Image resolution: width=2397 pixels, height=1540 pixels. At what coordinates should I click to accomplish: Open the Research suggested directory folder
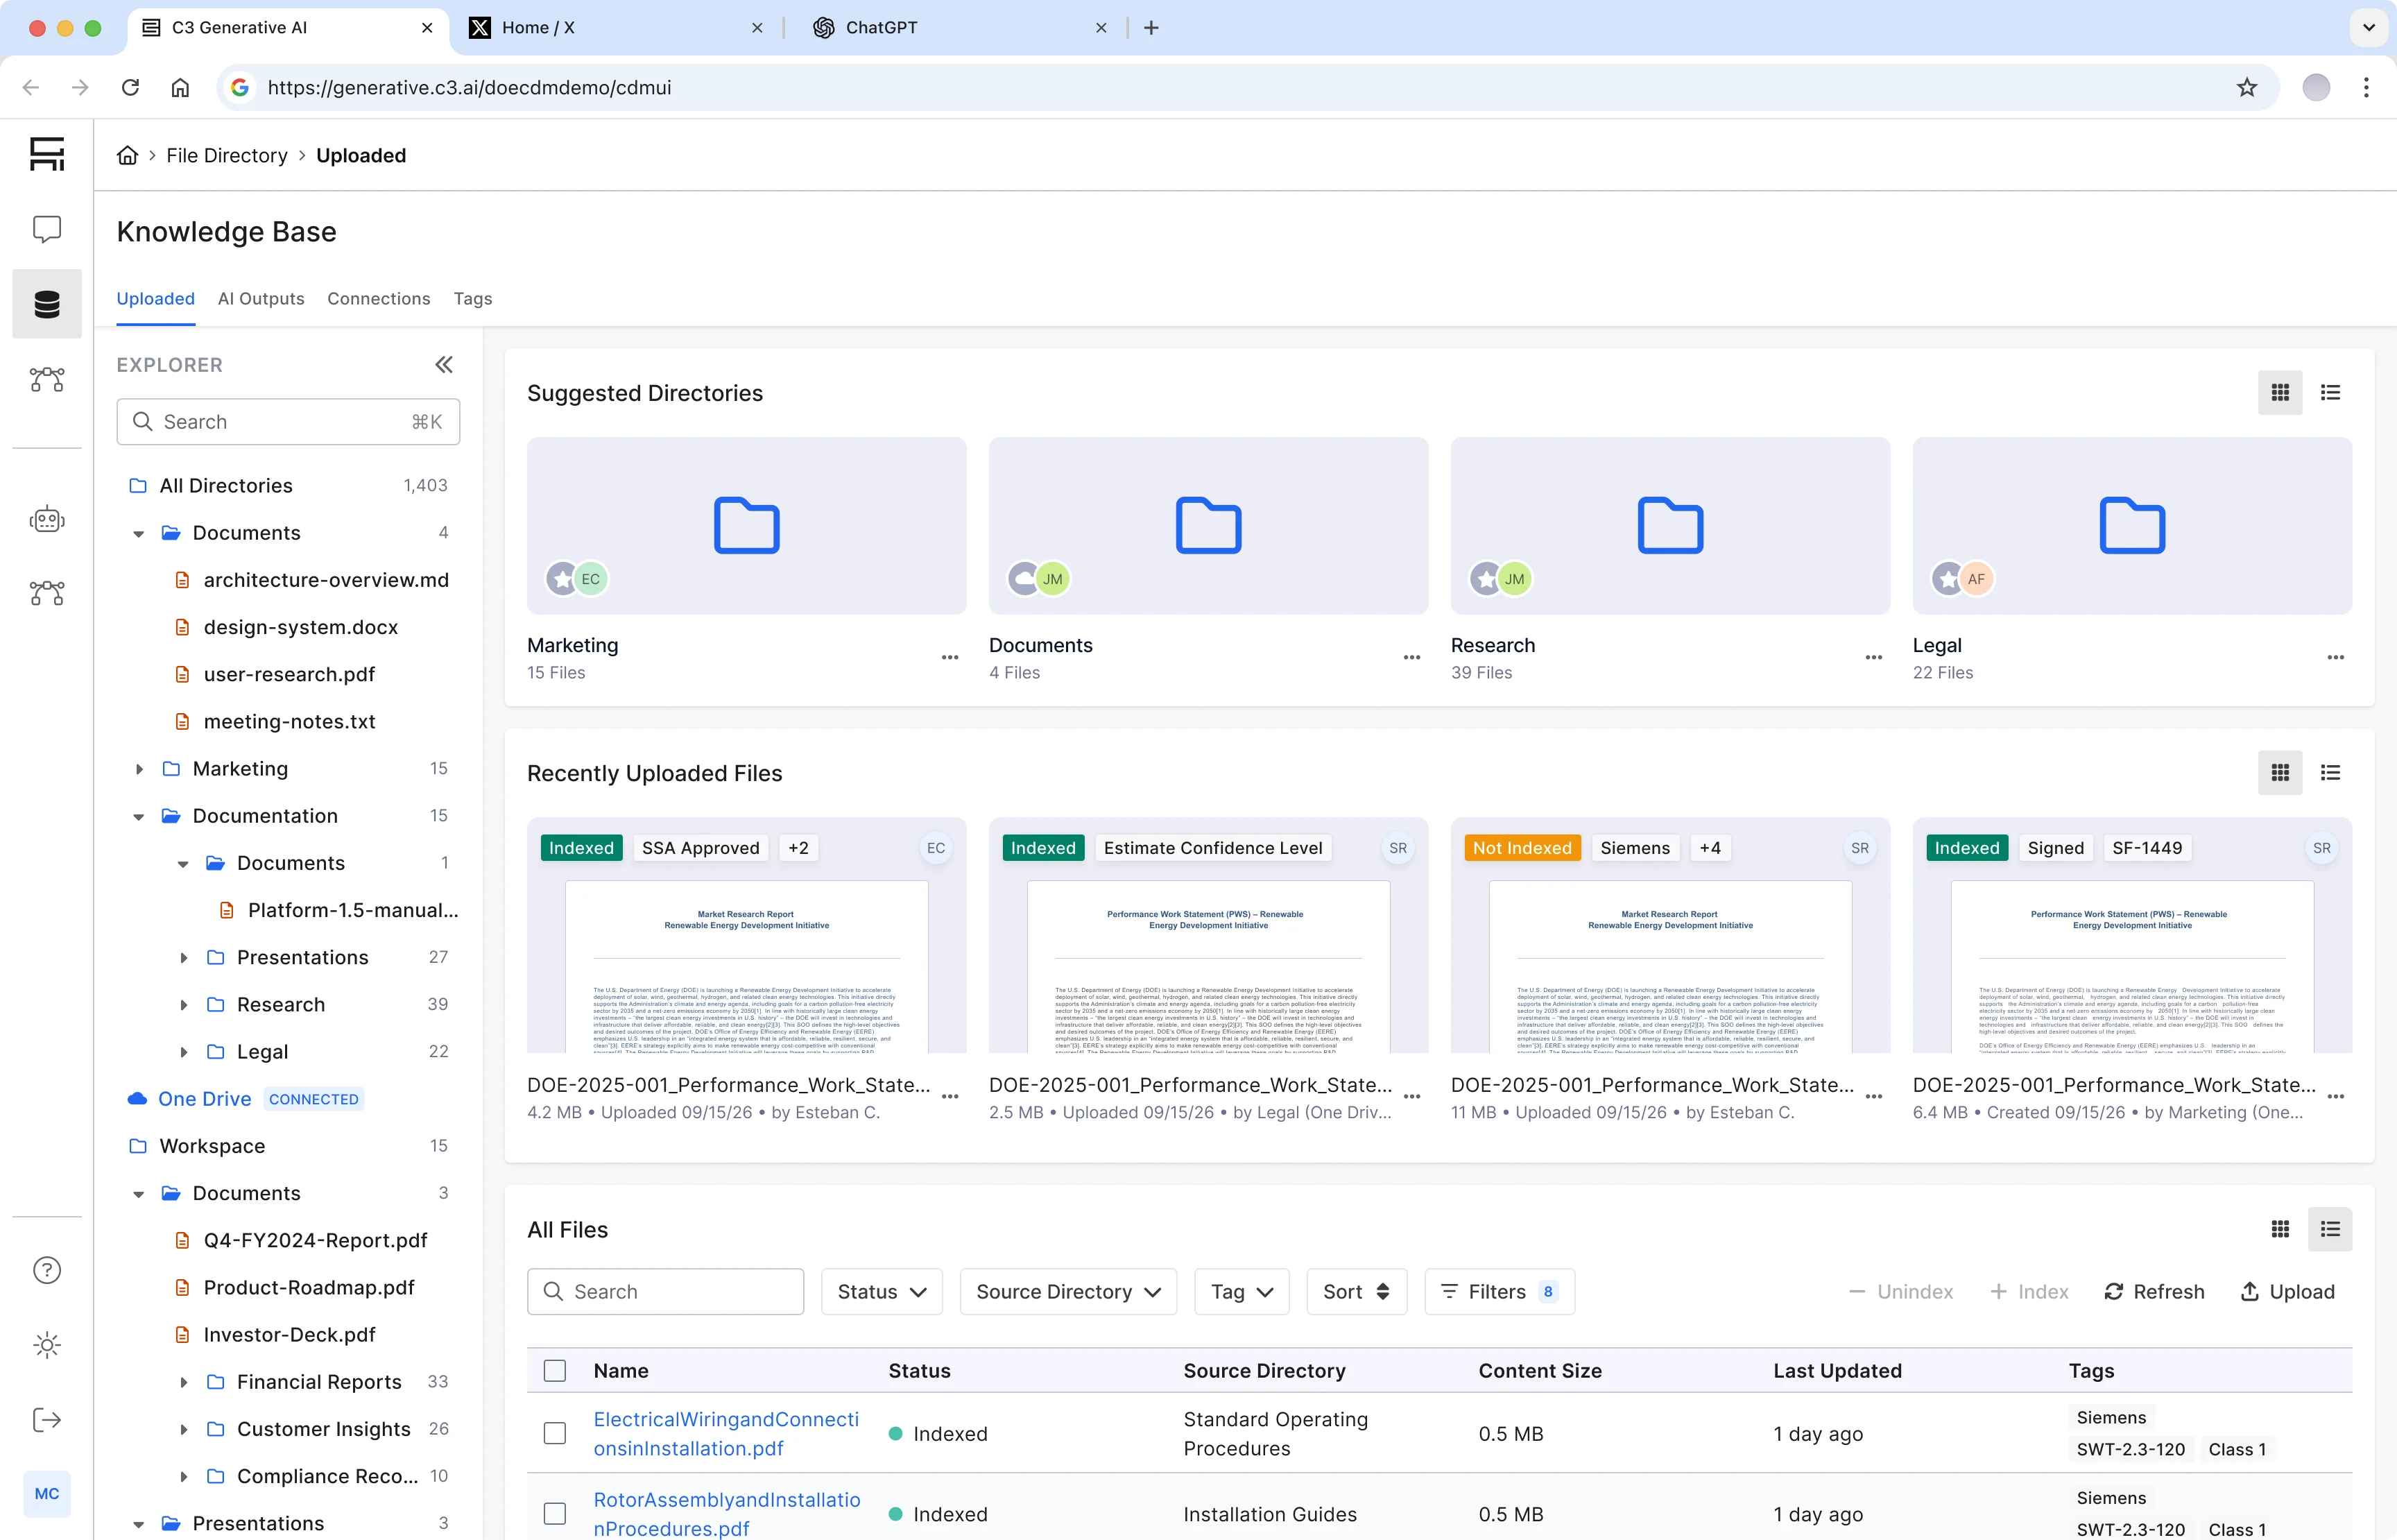pos(1670,526)
